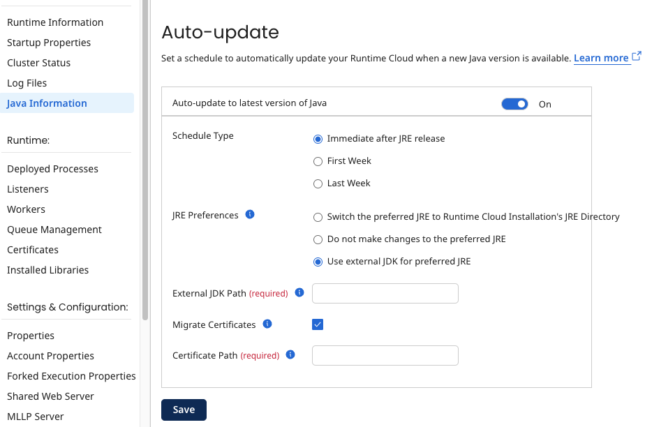Click the External JDK Path text field
This screenshot has width=652, height=427.
tap(385, 293)
